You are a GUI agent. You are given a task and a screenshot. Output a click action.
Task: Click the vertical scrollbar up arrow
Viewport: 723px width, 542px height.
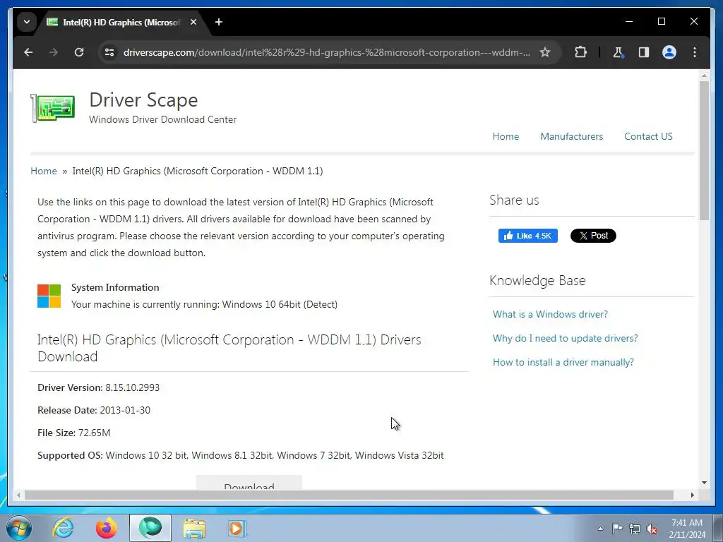(704, 76)
